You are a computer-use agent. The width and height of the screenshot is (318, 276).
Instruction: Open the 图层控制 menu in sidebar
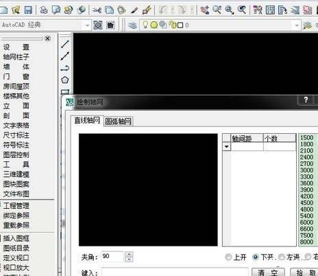click(x=16, y=154)
